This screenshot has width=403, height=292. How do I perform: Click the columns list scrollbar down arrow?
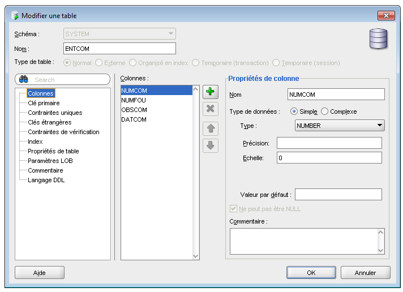coord(196,256)
